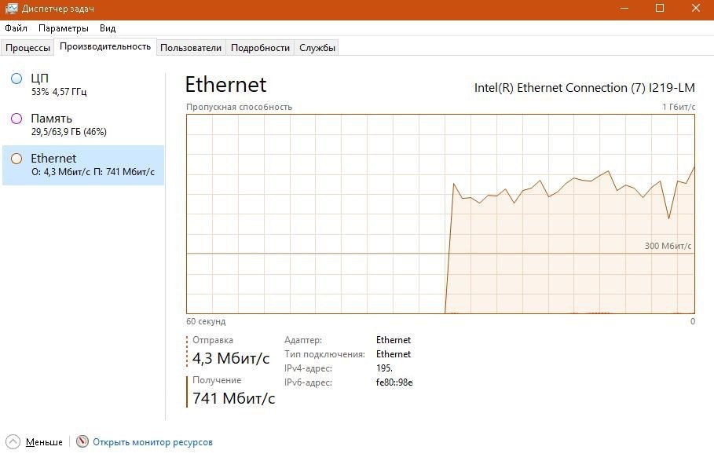Viewport: 714px width, 461px height.
Task: Click the resource monitor icon
Action: (82, 441)
